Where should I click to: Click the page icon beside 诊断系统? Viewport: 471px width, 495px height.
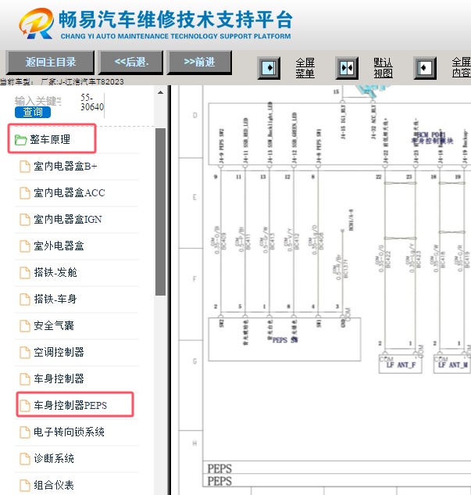pos(24,458)
